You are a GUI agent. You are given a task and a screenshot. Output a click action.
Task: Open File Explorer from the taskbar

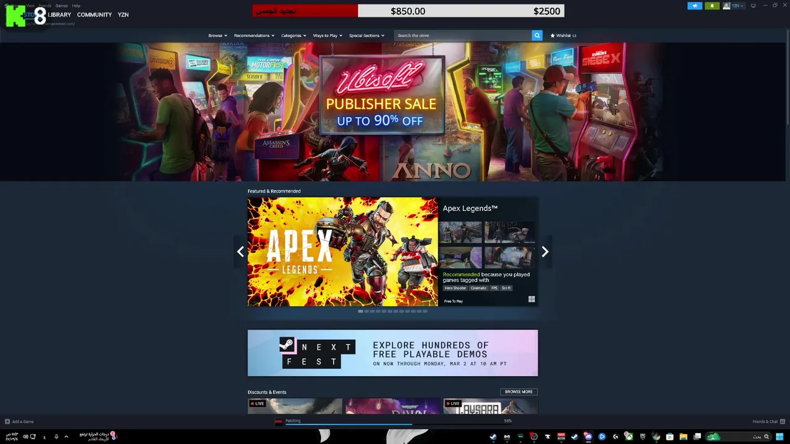point(683,437)
